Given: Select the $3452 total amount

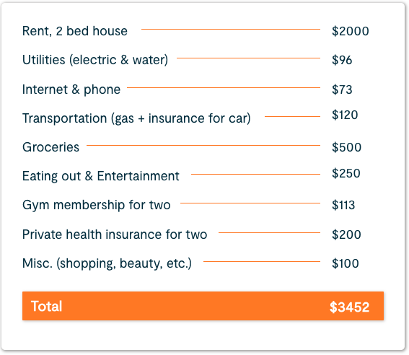Looking at the screenshot, I should [350, 307].
